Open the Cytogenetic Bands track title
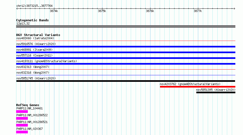Viewport: 243px width, 135px height. click(x=32, y=20)
